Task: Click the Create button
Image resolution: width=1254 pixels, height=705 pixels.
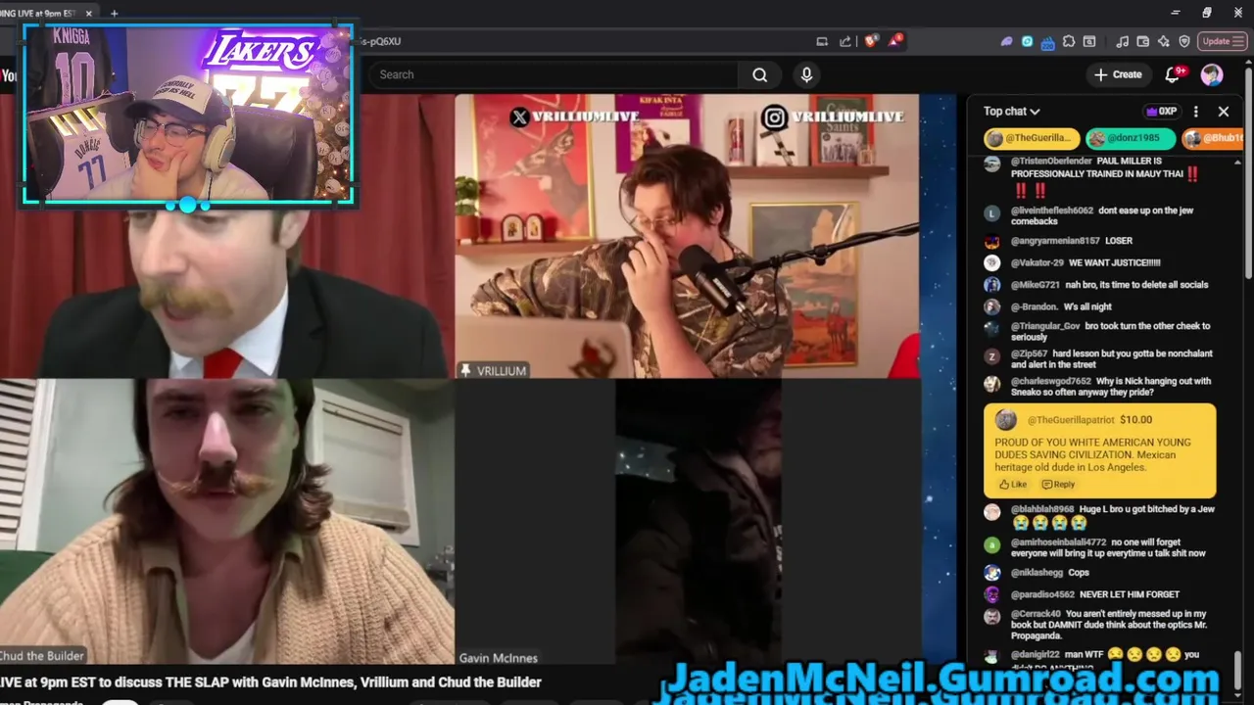Action: pos(1118,74)
